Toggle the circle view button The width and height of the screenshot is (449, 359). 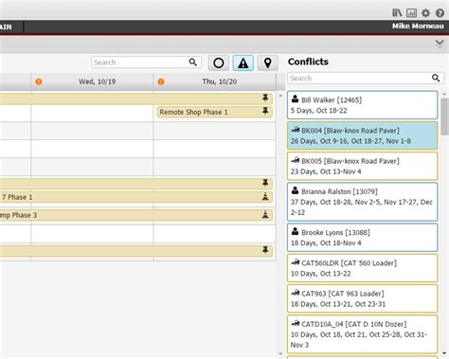(x=219, y=63)
